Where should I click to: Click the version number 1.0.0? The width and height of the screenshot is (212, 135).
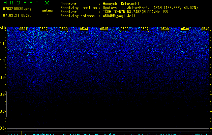pyautogui.click(x=46, y=3)
